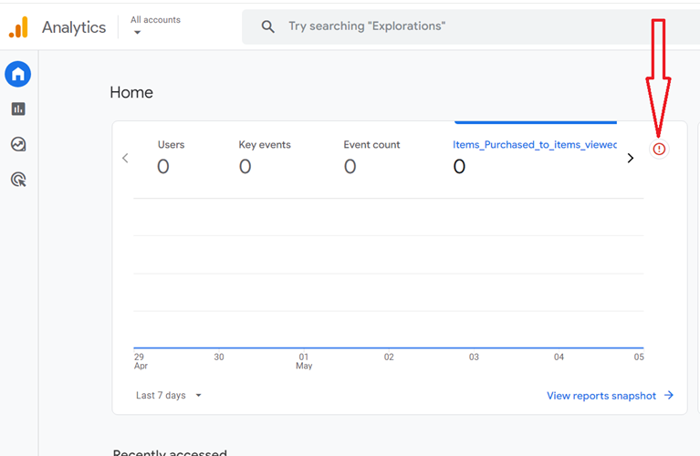Go to next metrics with right chevron
700x456 pixels.
[x=631, y=158]
